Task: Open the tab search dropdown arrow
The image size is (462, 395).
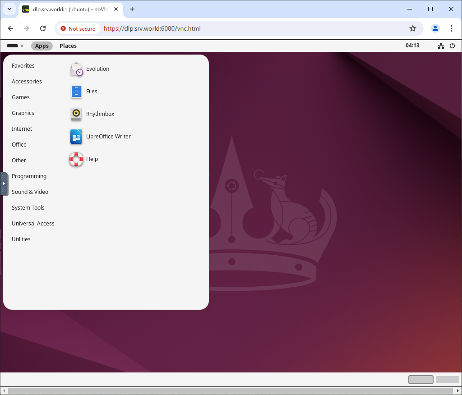Action: 9,9
